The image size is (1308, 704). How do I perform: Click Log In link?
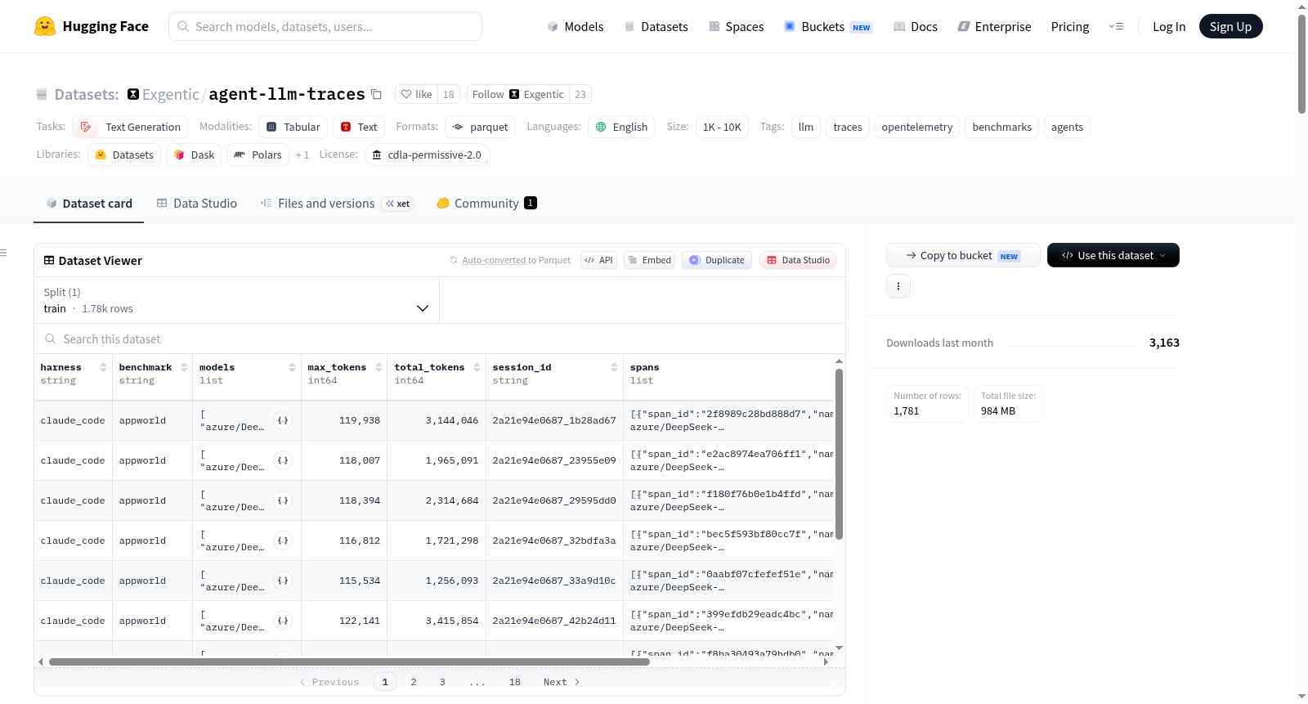(x=1168, y=26)
